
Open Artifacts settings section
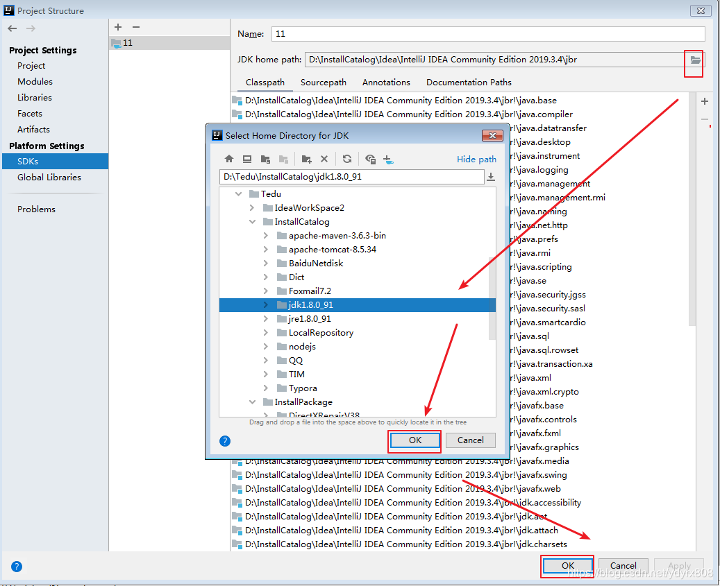pos(33,130)
